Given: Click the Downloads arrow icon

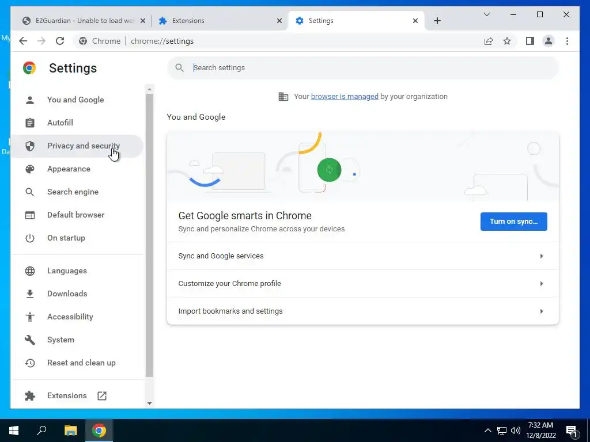Looking at the screenshot, I should click(30, 294).
